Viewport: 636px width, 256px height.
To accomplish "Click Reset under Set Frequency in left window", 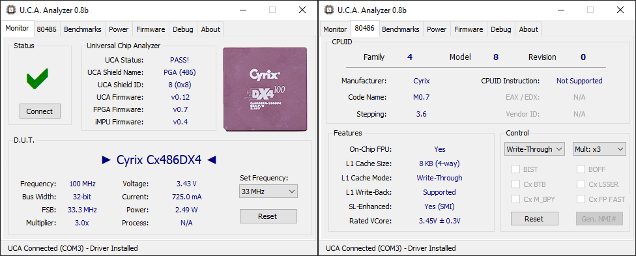I will click(268, 216).
